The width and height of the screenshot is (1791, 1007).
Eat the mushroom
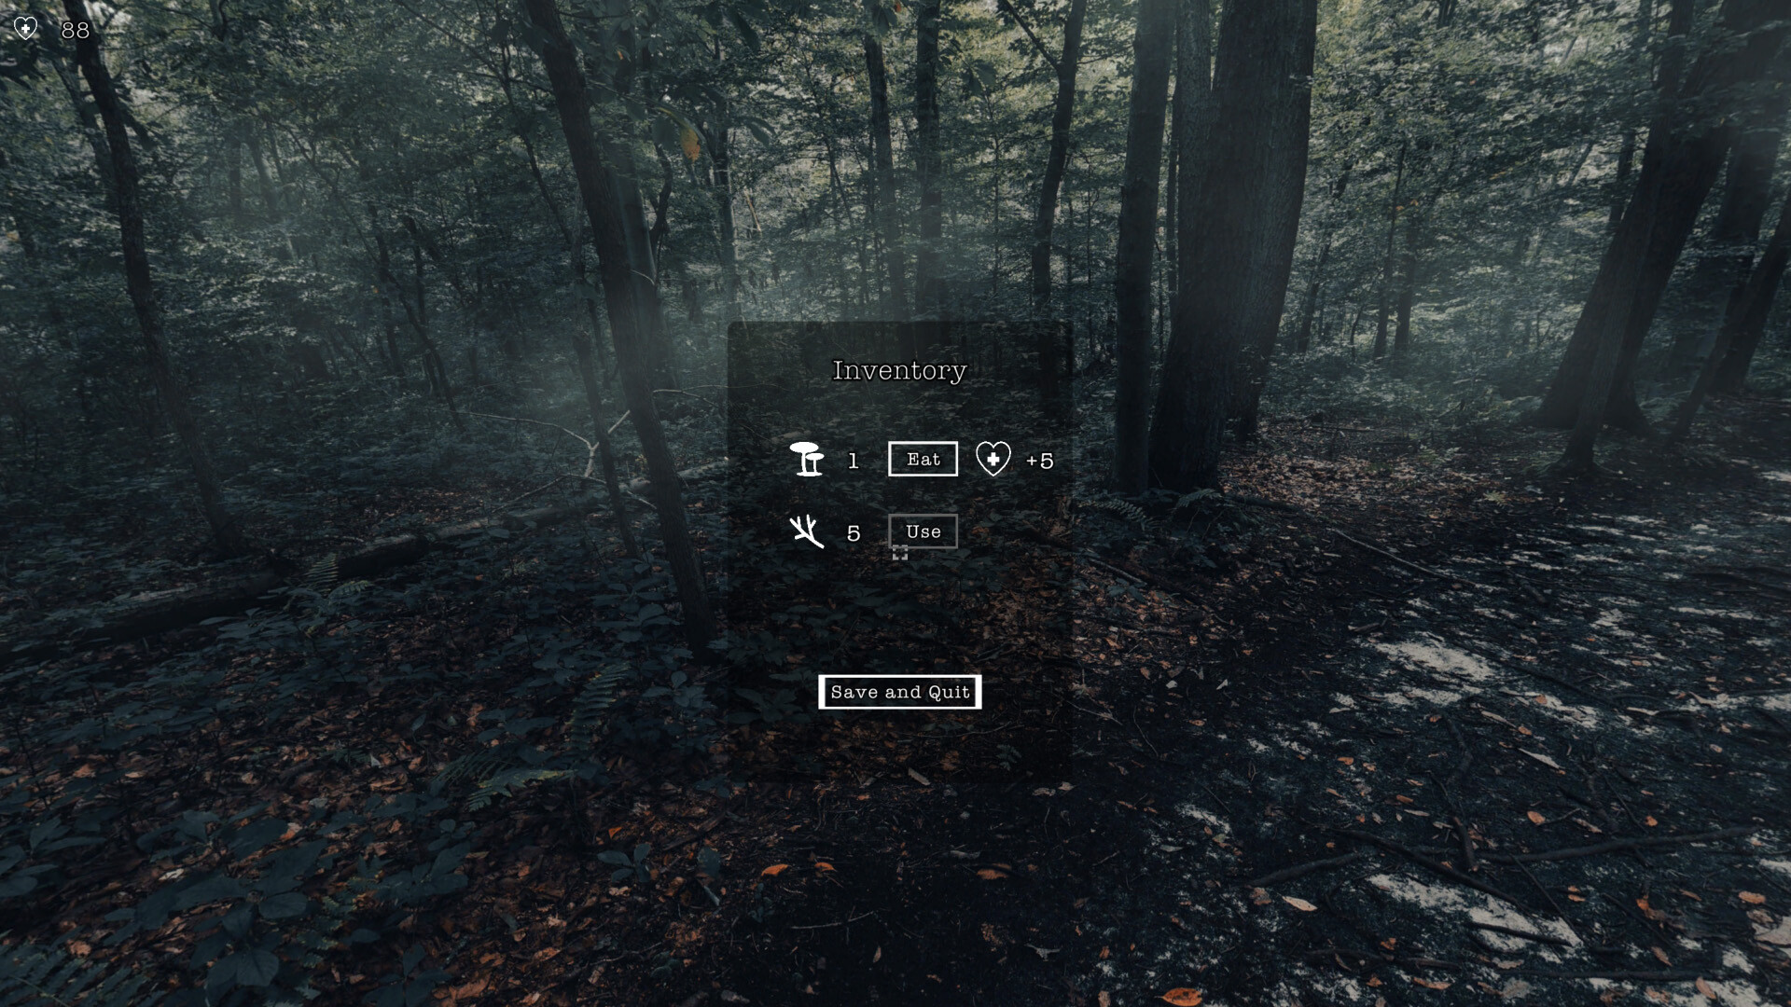(x=922, y=458)
